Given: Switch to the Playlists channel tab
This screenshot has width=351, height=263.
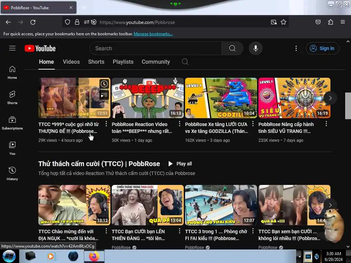Looking at the screenshot, I should pos(123,62).
